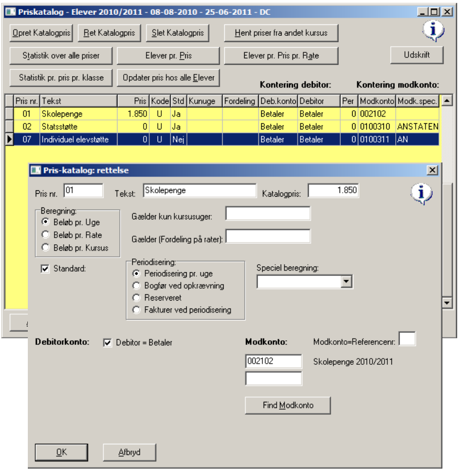This screenshot has height=475, width=460.
Task: Click Ret Katalogpris button
Action: pyautogui.click(x=110, y=33)
